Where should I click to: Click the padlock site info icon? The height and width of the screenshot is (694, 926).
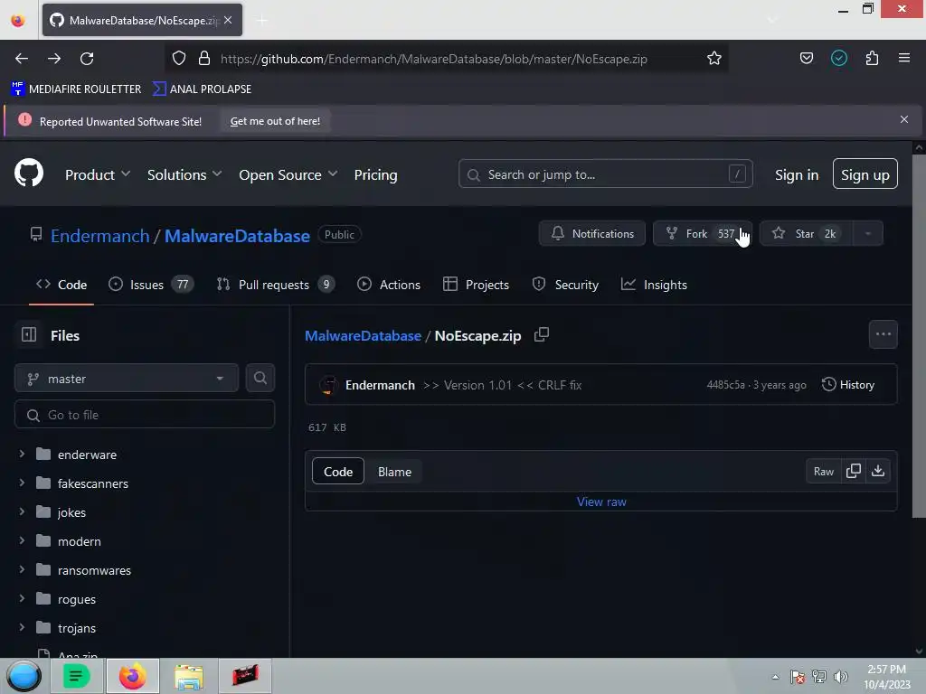(204, 59)
